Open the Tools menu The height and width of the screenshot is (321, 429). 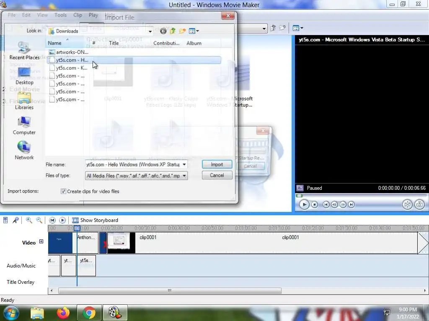tap(60, 15)
